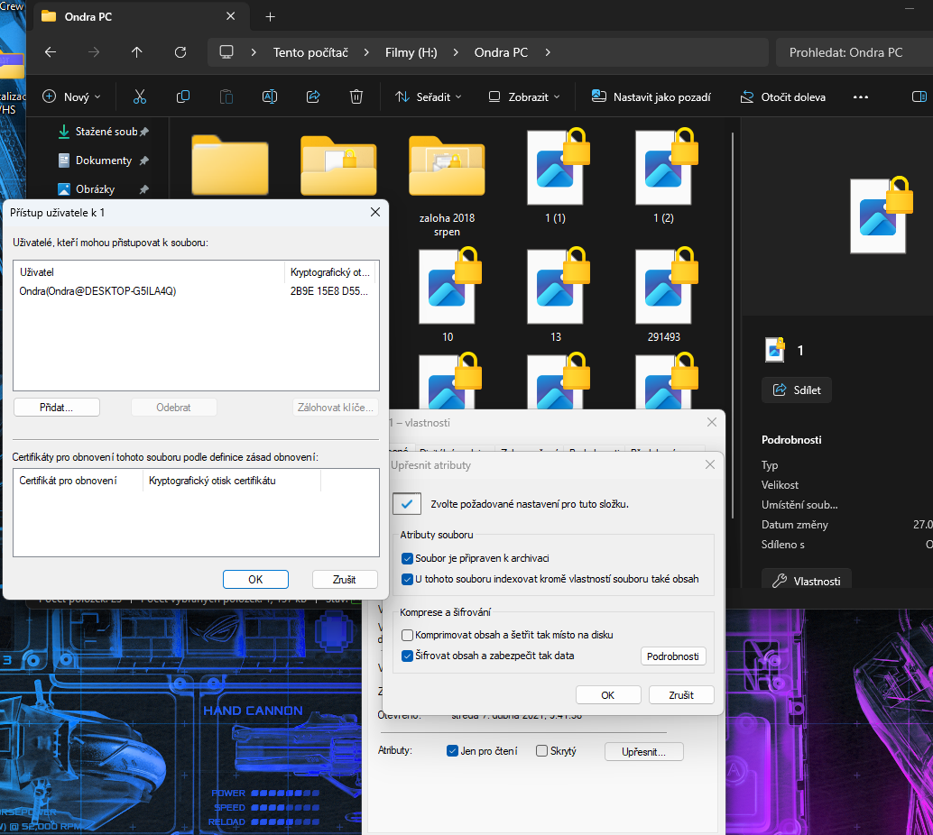Uncheck 'Soubor je připraven k archivaci'
Image resolution: width=933 pixels, height=835 pixels.
408,558
